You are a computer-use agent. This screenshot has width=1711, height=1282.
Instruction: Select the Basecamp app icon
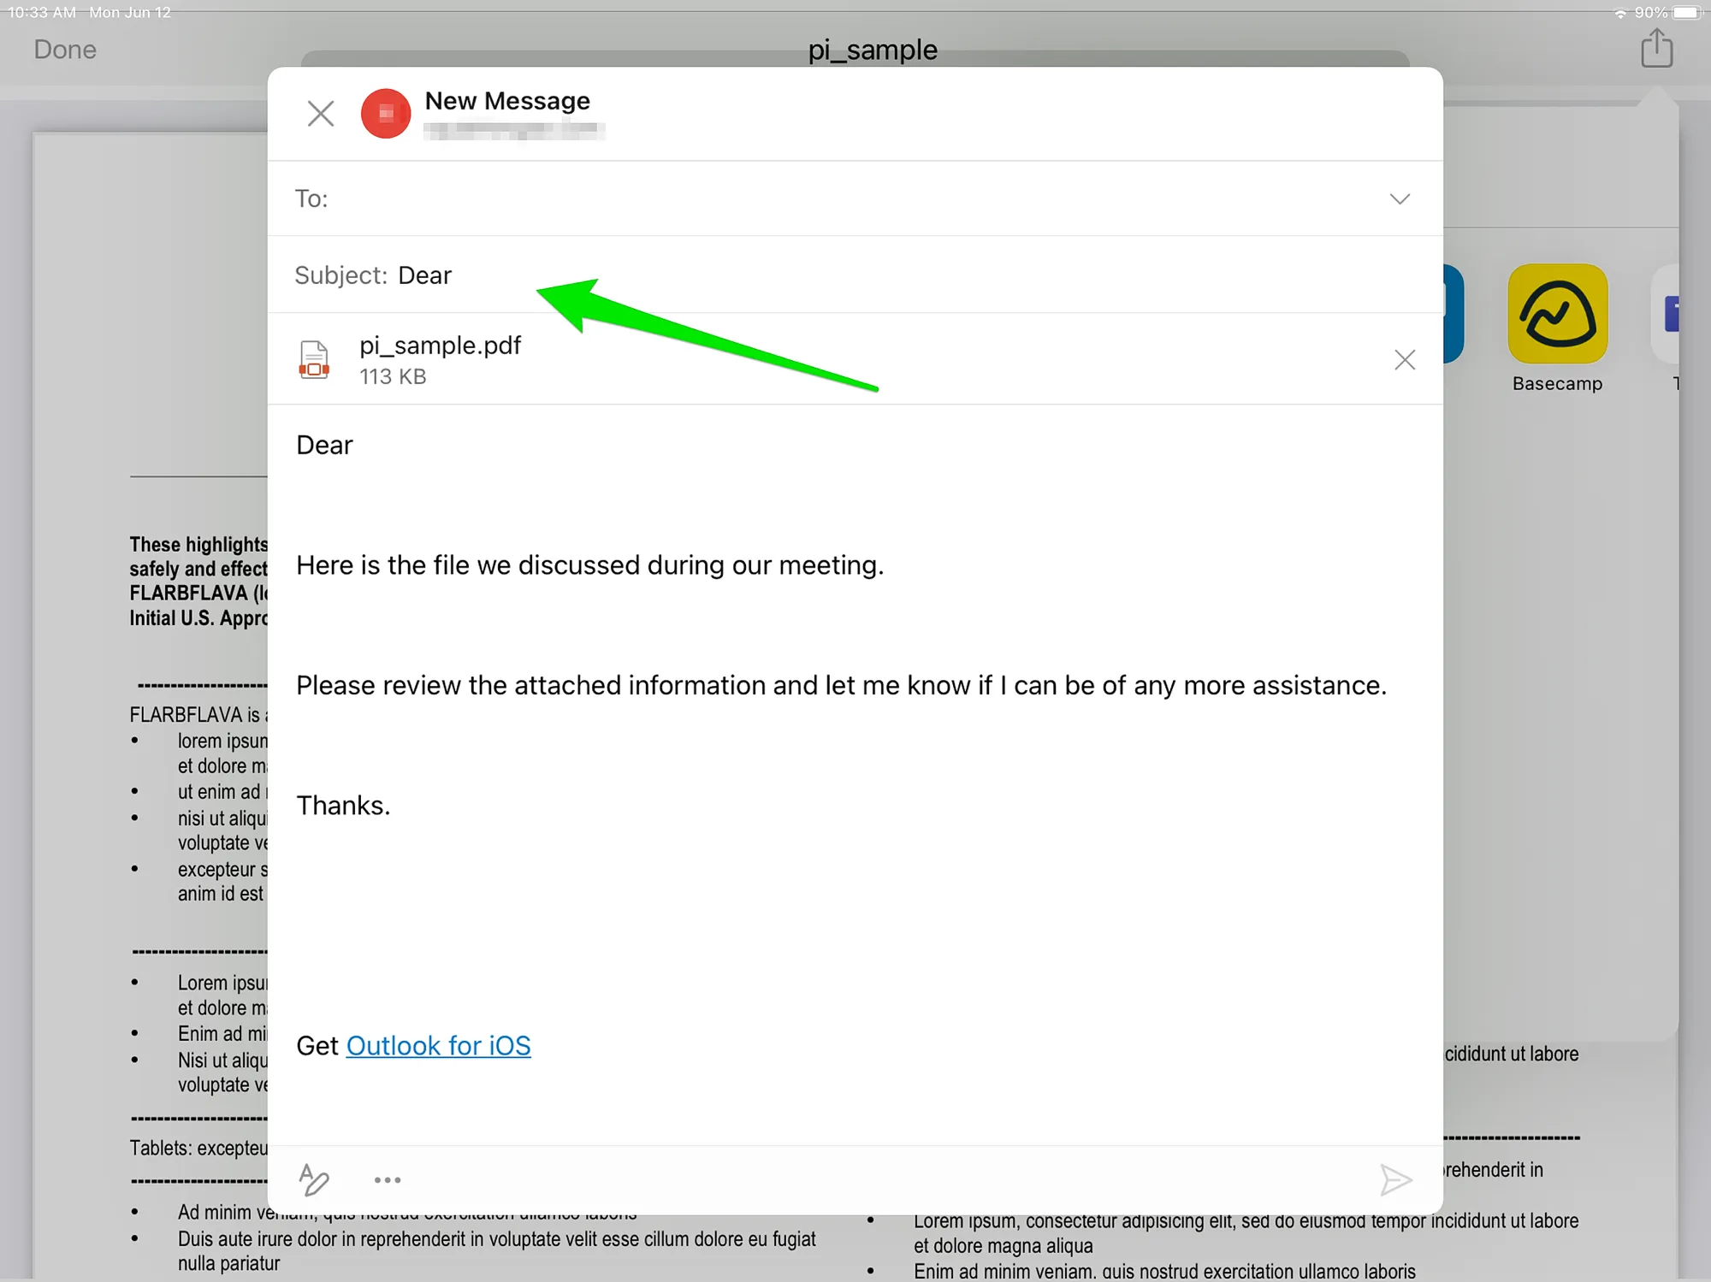click(1557, 314)
